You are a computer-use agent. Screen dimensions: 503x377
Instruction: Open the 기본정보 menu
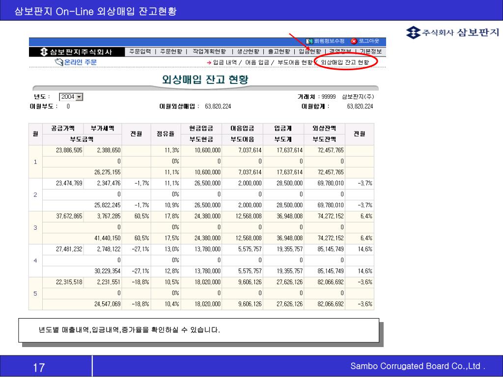(371, 51)
